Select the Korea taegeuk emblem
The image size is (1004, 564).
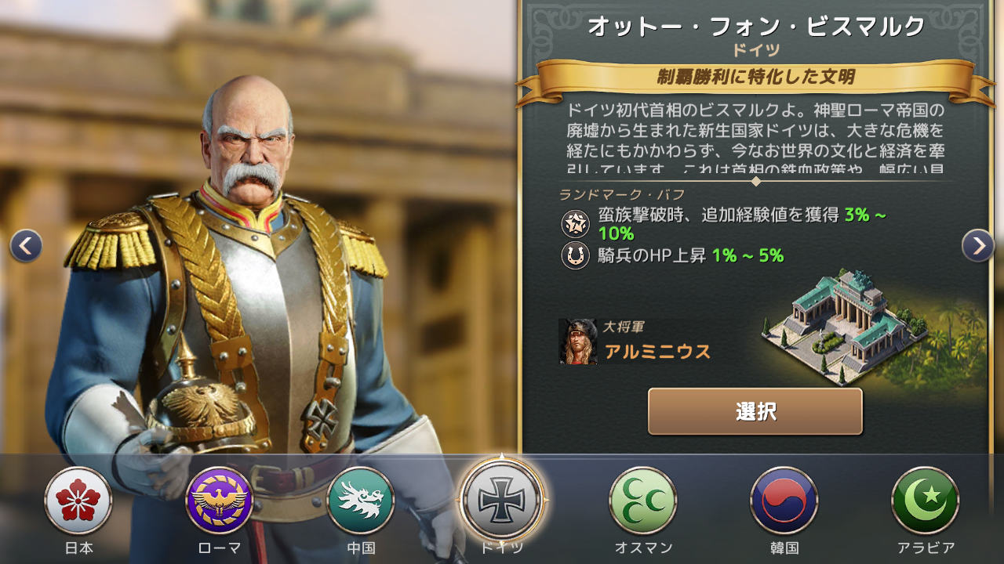tap(784, 501)
